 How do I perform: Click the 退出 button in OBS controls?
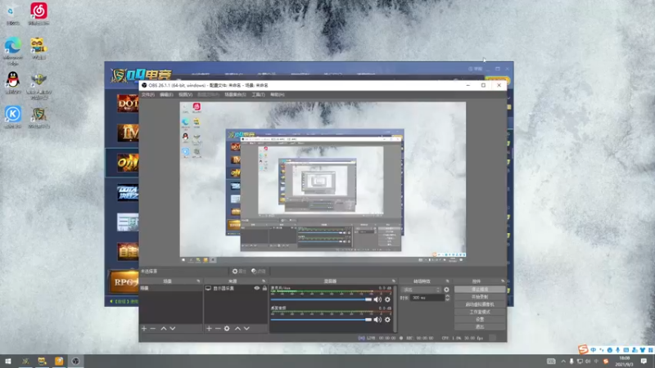tap(480, 326)
